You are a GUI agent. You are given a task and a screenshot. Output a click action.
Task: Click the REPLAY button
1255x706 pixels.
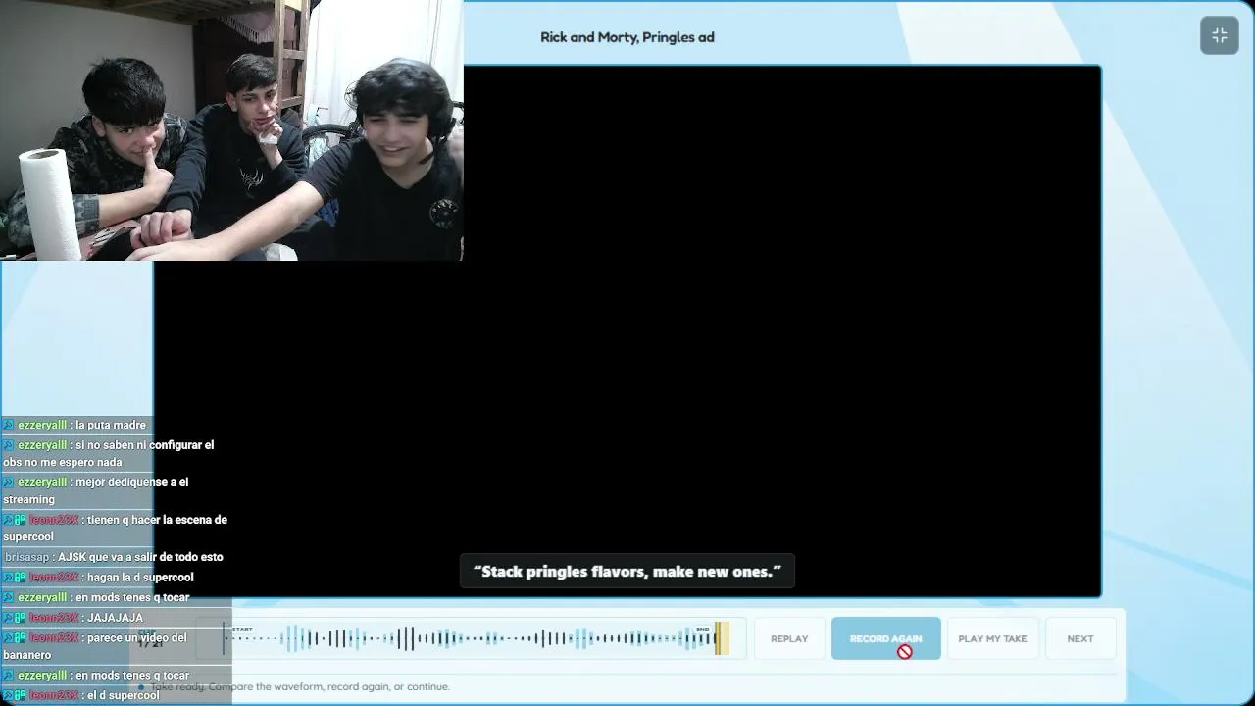point(789,638)
